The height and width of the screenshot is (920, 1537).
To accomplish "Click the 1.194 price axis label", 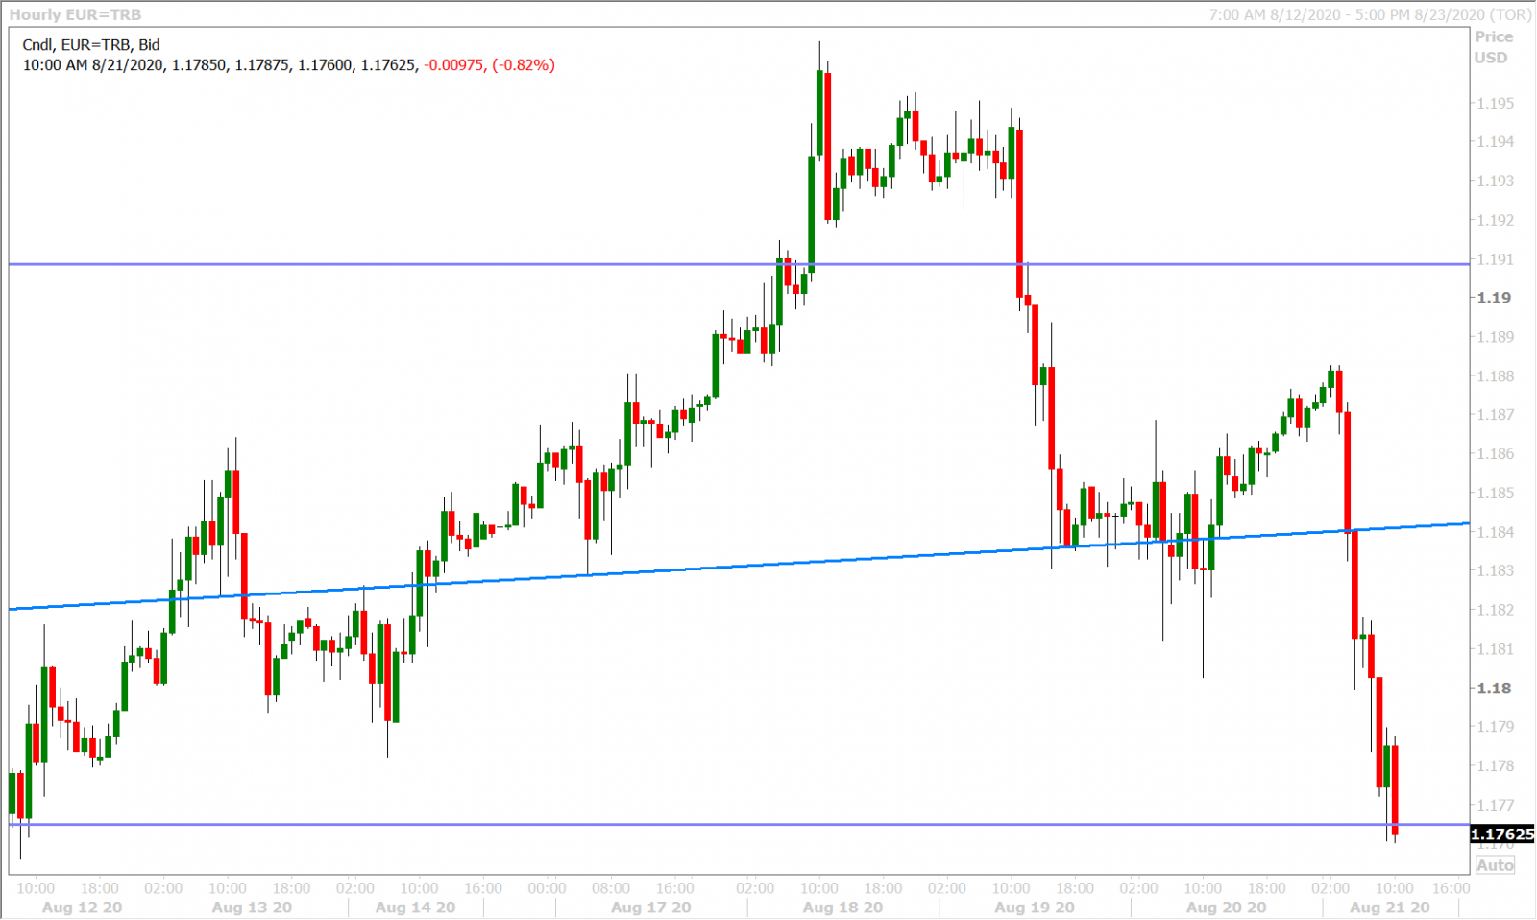I will point(1496,141).
